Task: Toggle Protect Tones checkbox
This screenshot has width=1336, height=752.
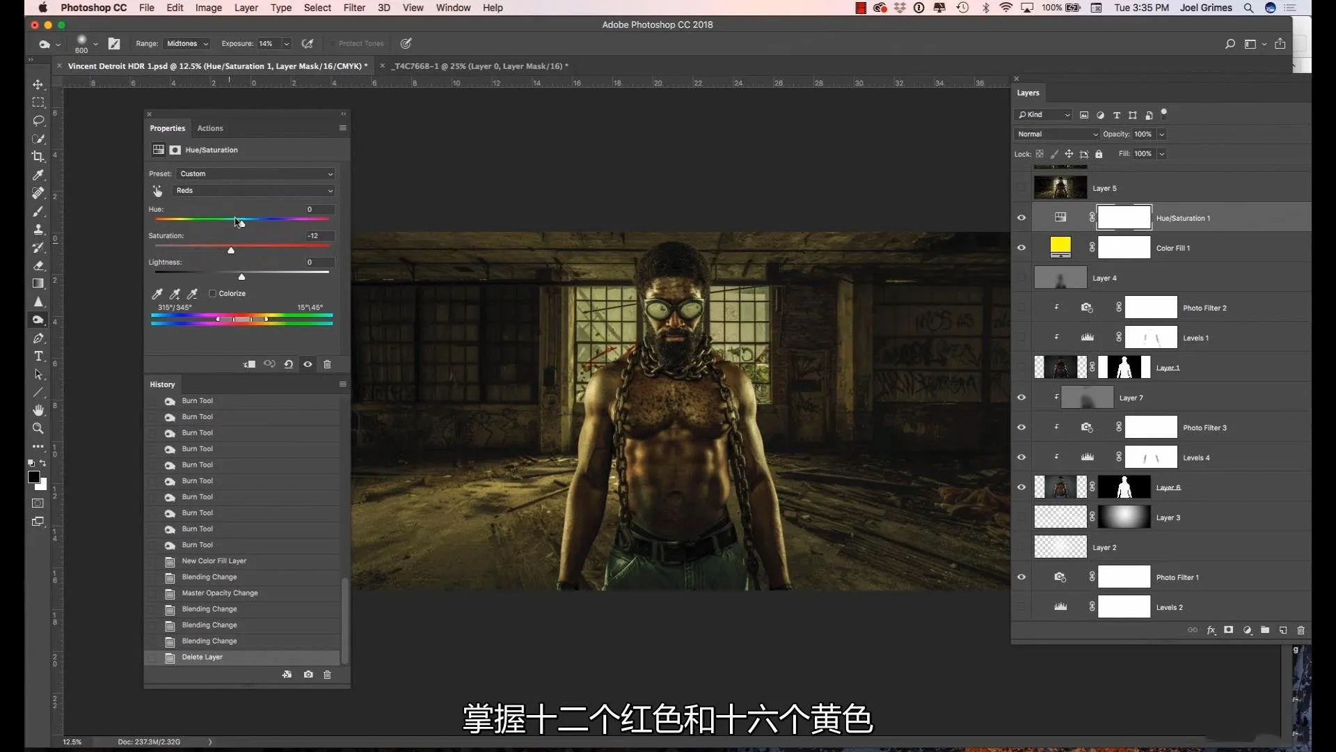Action: [332, 44]
